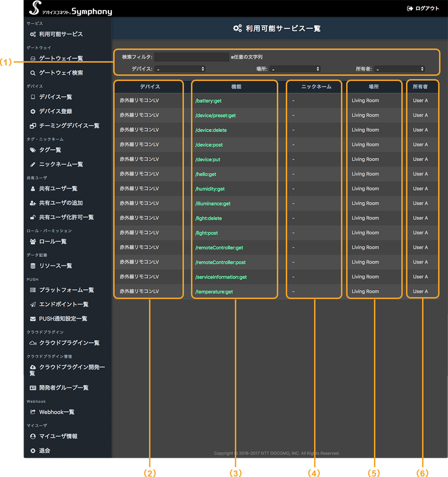The height and width of the screenshot is (477, 448).
Task: Click User A in the /remoteController:get row
Action: coord(420,247)
